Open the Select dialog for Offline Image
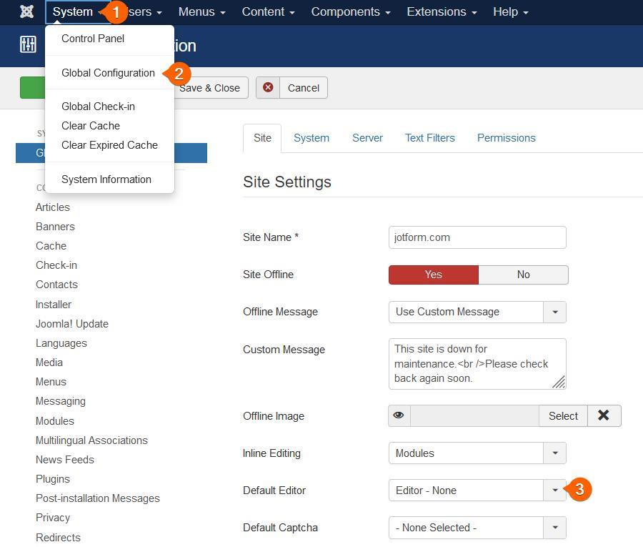 (563, 415)
